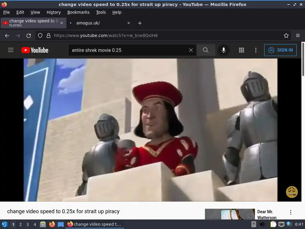305x229 pixels.
Task: Click the SIGN IN button
Action: pyautogui.click(x=280, y=50)
